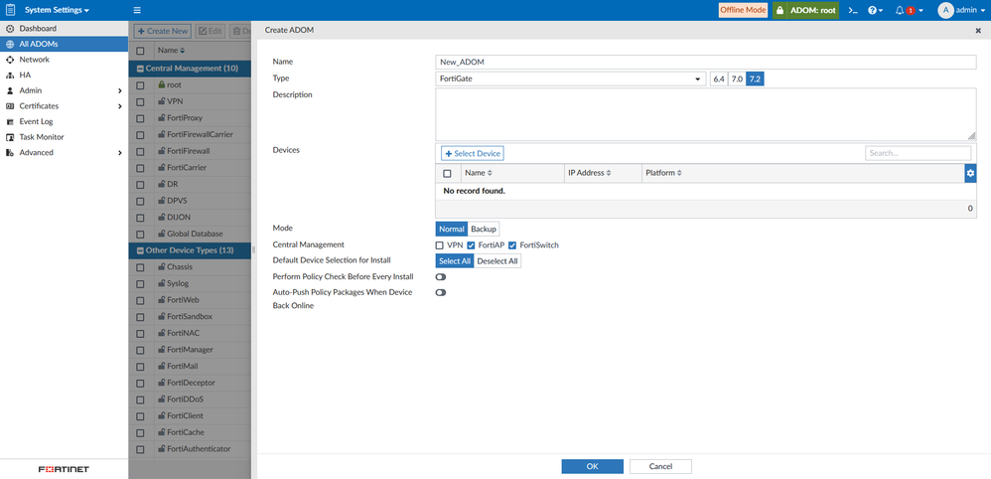Image resolution: width=991 pixels, height=479 pixels.
Task: Click the Event Log sidebar icon
Action: coord(10,121)
